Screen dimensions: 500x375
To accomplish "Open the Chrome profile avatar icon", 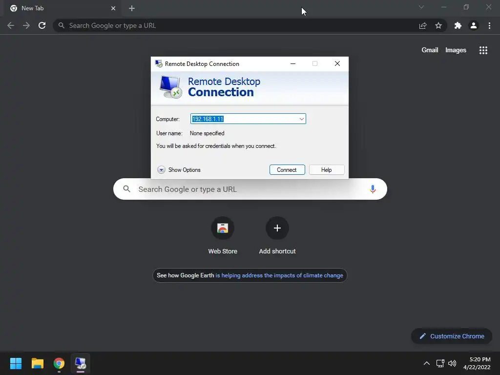I will [x=474, y=25].
